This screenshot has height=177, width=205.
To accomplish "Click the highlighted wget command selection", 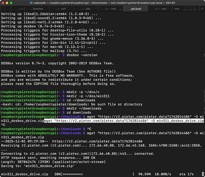I will [124, 121].
